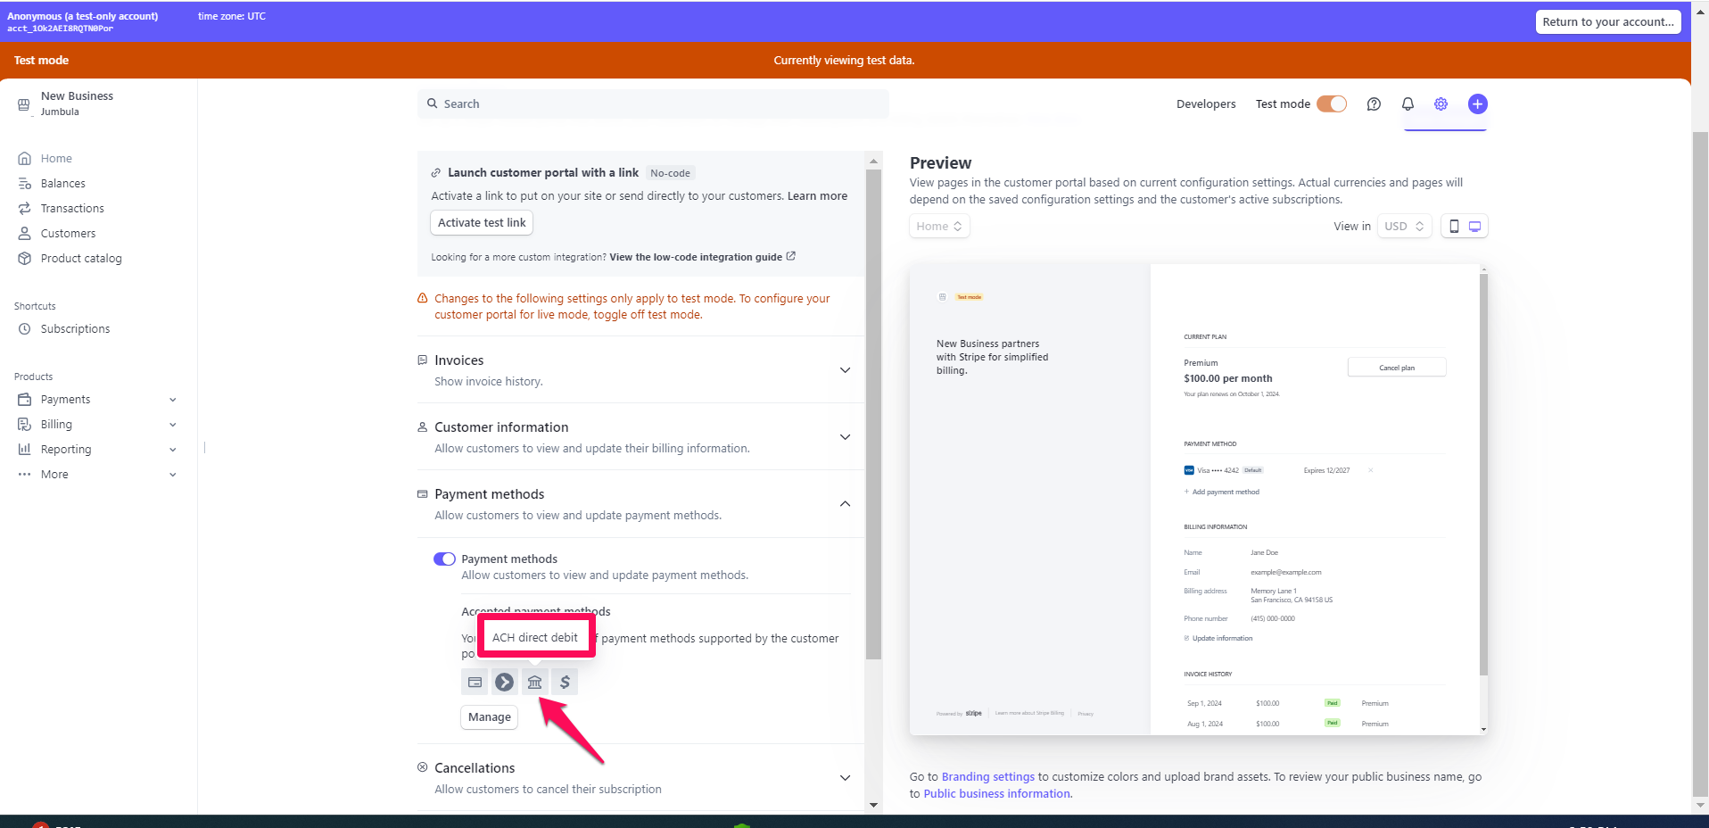Click Update information in preview
This screenshot has width=1709, height=828.
click(1218, 638)
